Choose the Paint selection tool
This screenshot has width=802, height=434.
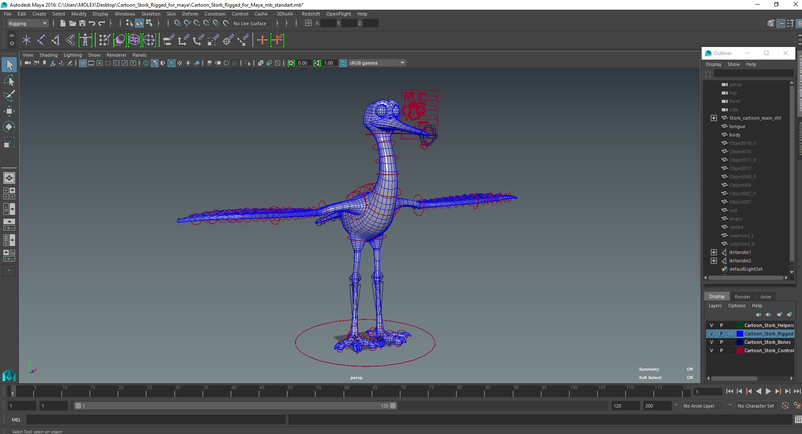(x=9, y=96)
